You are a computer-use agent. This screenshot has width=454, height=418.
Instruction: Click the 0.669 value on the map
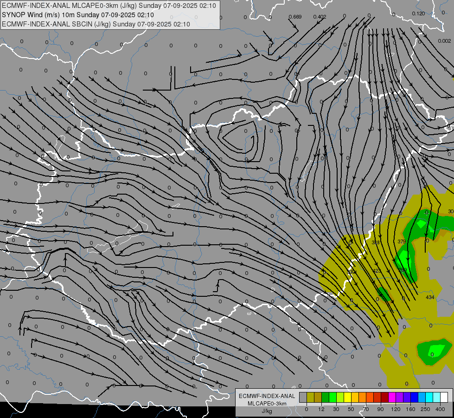[x=295, y=17]
